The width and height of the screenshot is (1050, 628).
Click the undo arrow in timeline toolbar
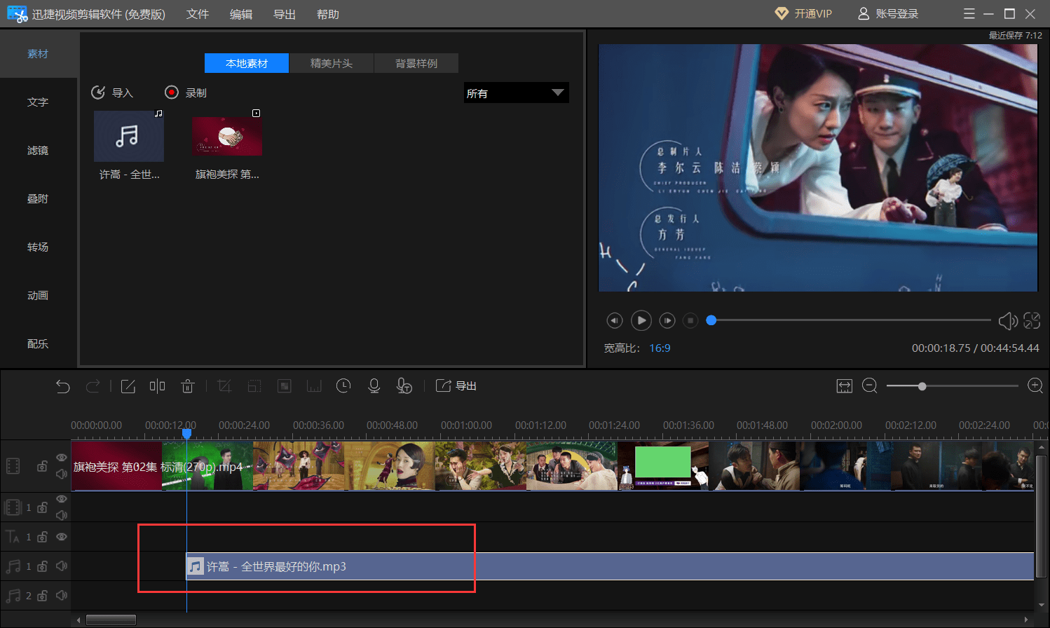tap(63, 386)
